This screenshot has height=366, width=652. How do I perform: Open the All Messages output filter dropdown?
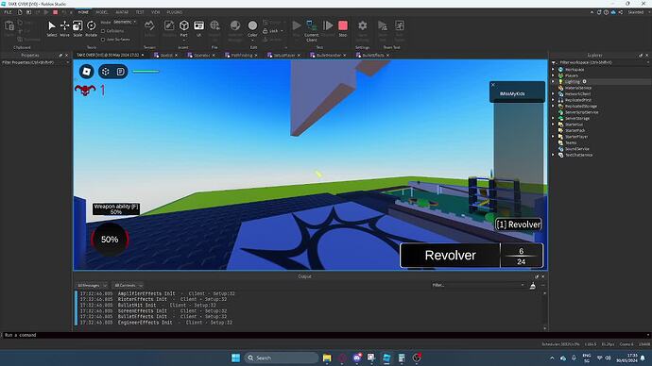click(92, 286)
